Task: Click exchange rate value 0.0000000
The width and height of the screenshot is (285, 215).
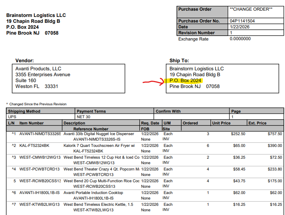Action: [240, 39]
